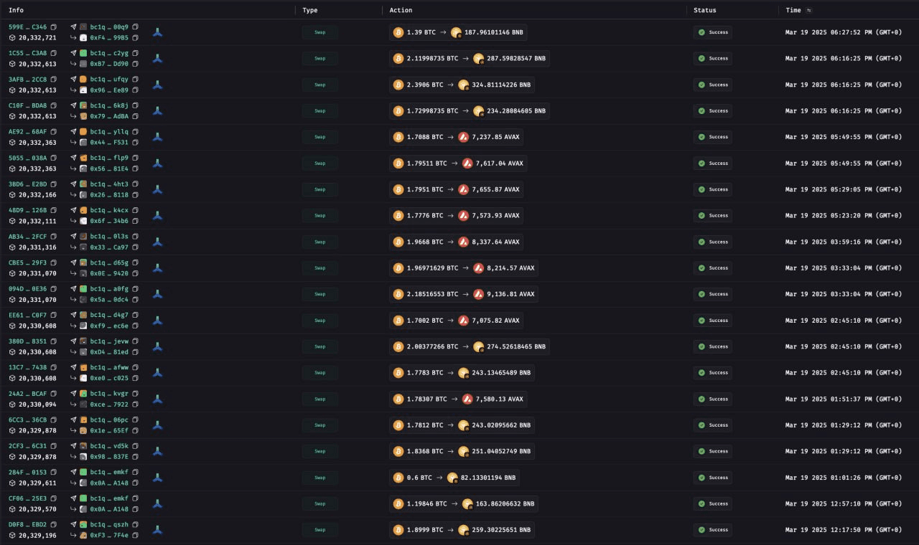Screen dimensions: 919x545
Task: Click the AVAX token icon for 7,237.85 AVAX
Action: pyautogui.click(x=464, y=137)
